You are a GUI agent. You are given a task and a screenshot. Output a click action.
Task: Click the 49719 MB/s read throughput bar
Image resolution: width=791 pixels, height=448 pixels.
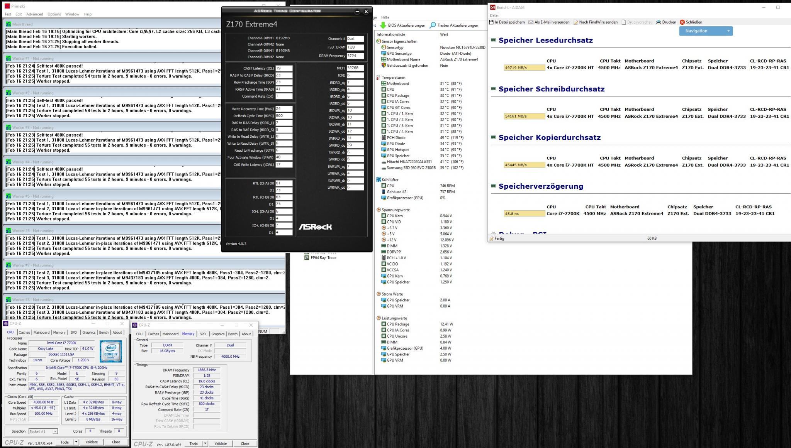pos(525,68)
